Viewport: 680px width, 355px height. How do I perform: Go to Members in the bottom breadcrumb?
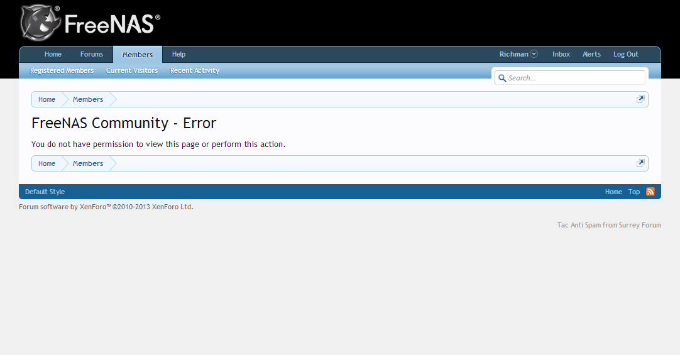[x=88, y=163]
